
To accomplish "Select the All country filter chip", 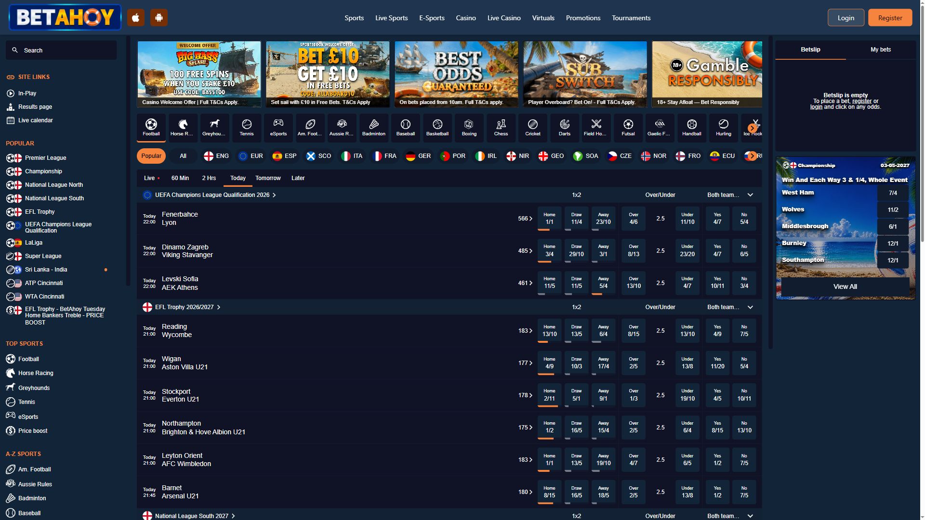I will pos(183,156).
